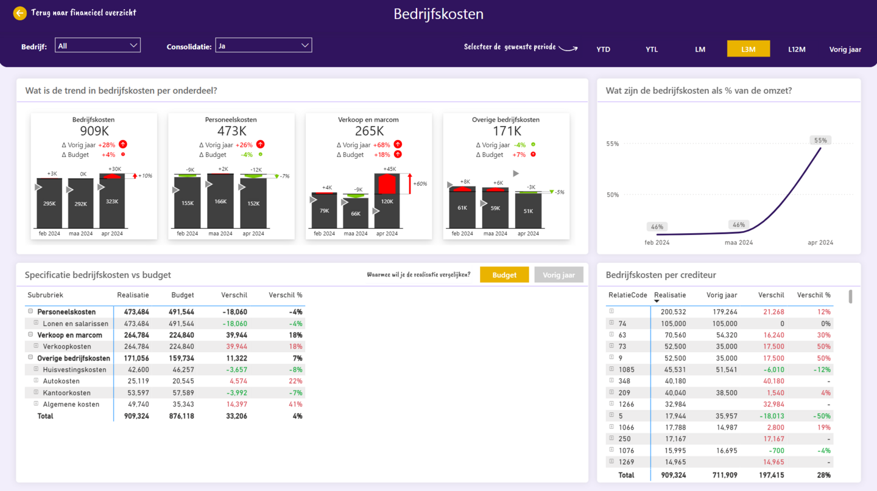The width and height of the screenshot is (877, 491).
Task: Click red up-arrow indicator on Bedrijfskosten card
Action: pos(122,145)
